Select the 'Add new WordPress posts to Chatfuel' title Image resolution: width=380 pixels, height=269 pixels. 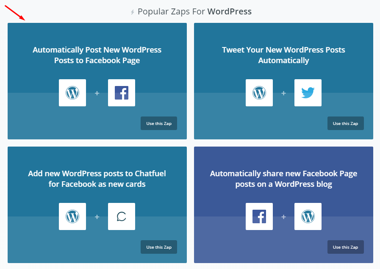(x=97, y=179)
